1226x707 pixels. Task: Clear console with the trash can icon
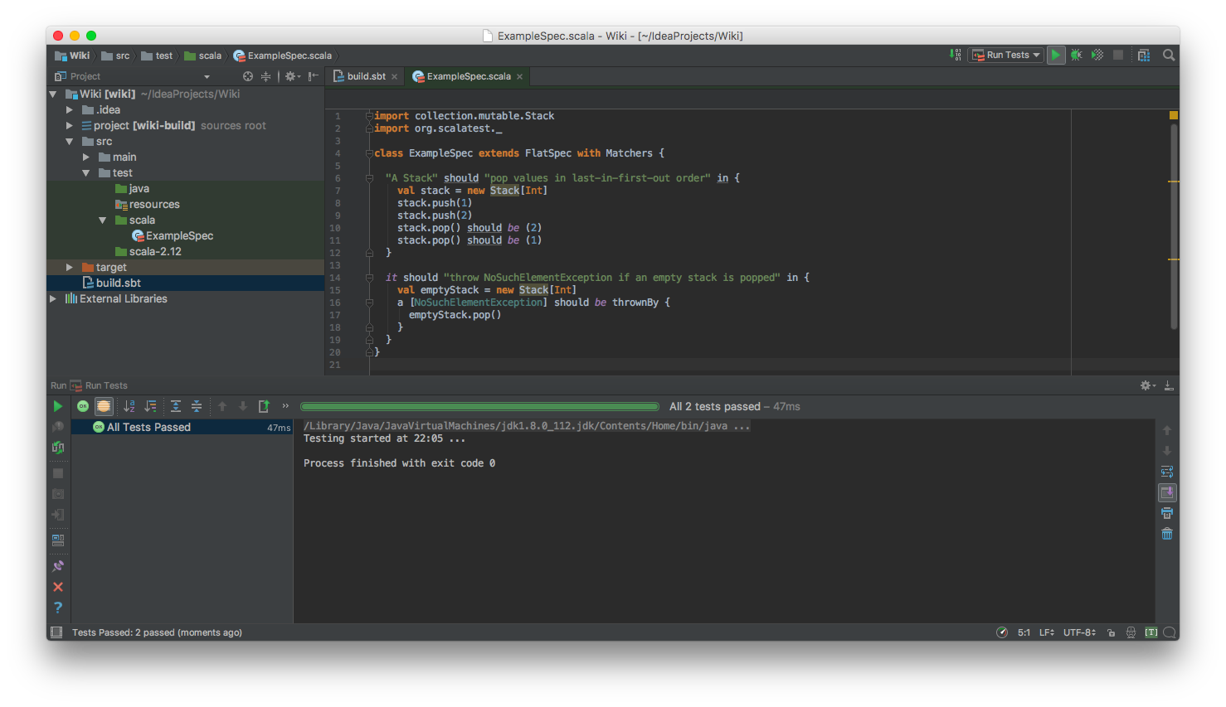(1167, 534)
